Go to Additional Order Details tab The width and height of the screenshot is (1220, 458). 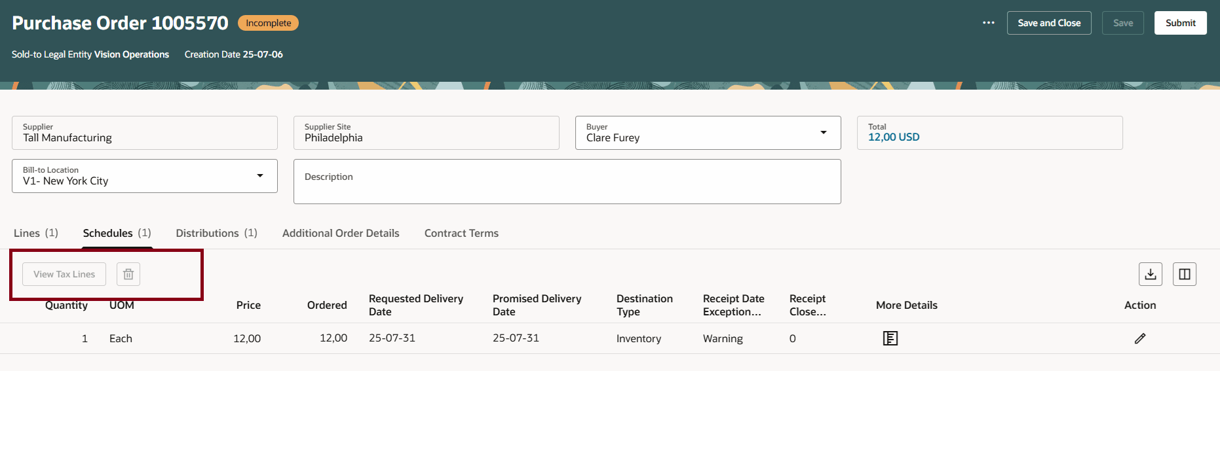(341, 233)
